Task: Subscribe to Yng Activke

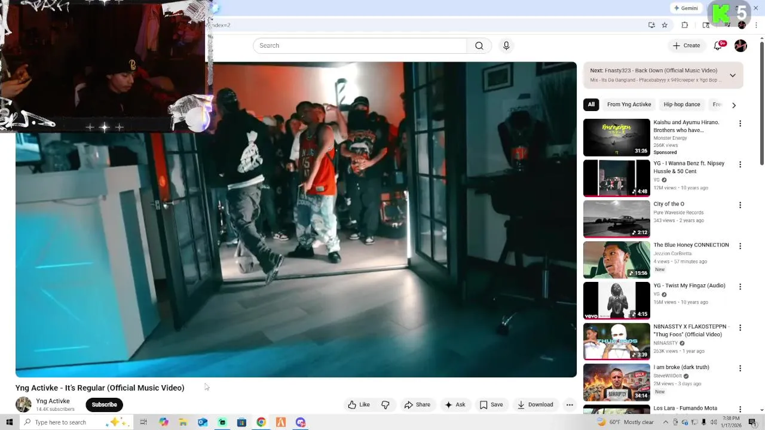Action: [x=104, y=404]
